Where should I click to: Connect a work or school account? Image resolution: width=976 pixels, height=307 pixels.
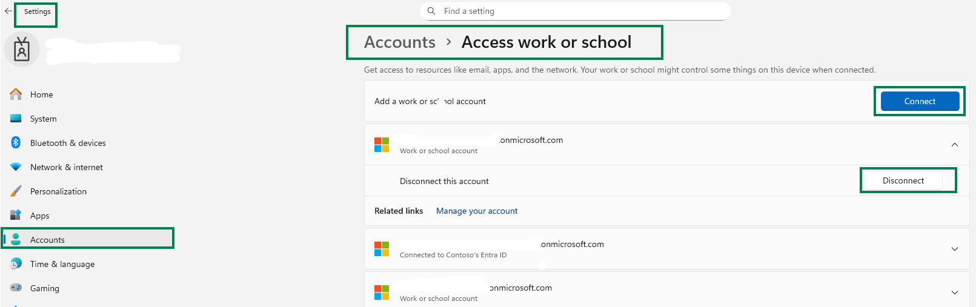[920, 101]
